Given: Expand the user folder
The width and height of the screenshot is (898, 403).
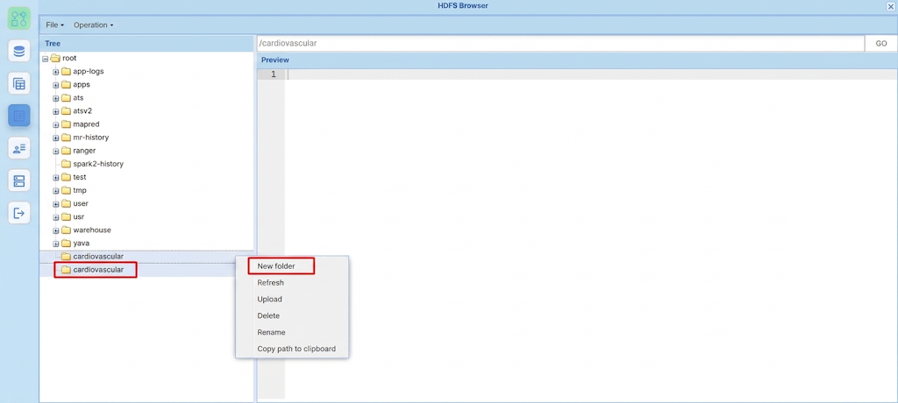Looking at the screenshot, I should (56, 204).
